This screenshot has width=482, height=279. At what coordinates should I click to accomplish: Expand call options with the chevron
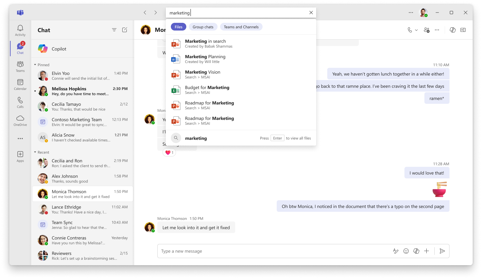416,30
